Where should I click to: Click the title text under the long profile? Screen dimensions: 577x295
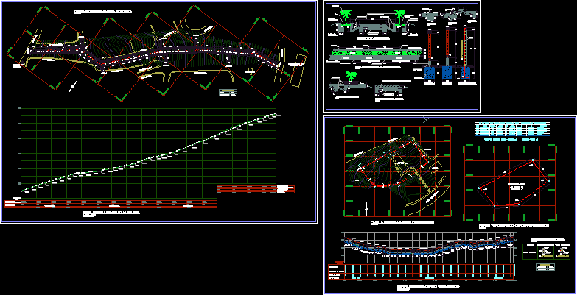111,214
